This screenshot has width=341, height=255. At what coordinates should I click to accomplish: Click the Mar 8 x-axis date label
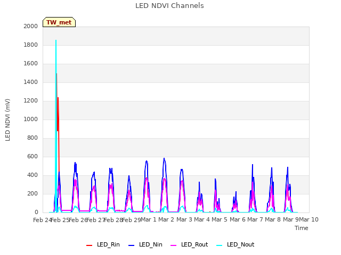[x=273, y=219]
